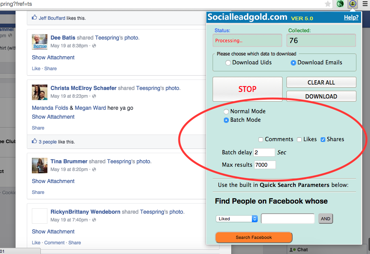
Task: Click the Batch delay input field
Action: click(264, 152)
